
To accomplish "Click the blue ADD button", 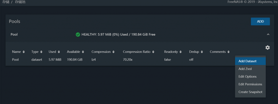I will point(260,22).
